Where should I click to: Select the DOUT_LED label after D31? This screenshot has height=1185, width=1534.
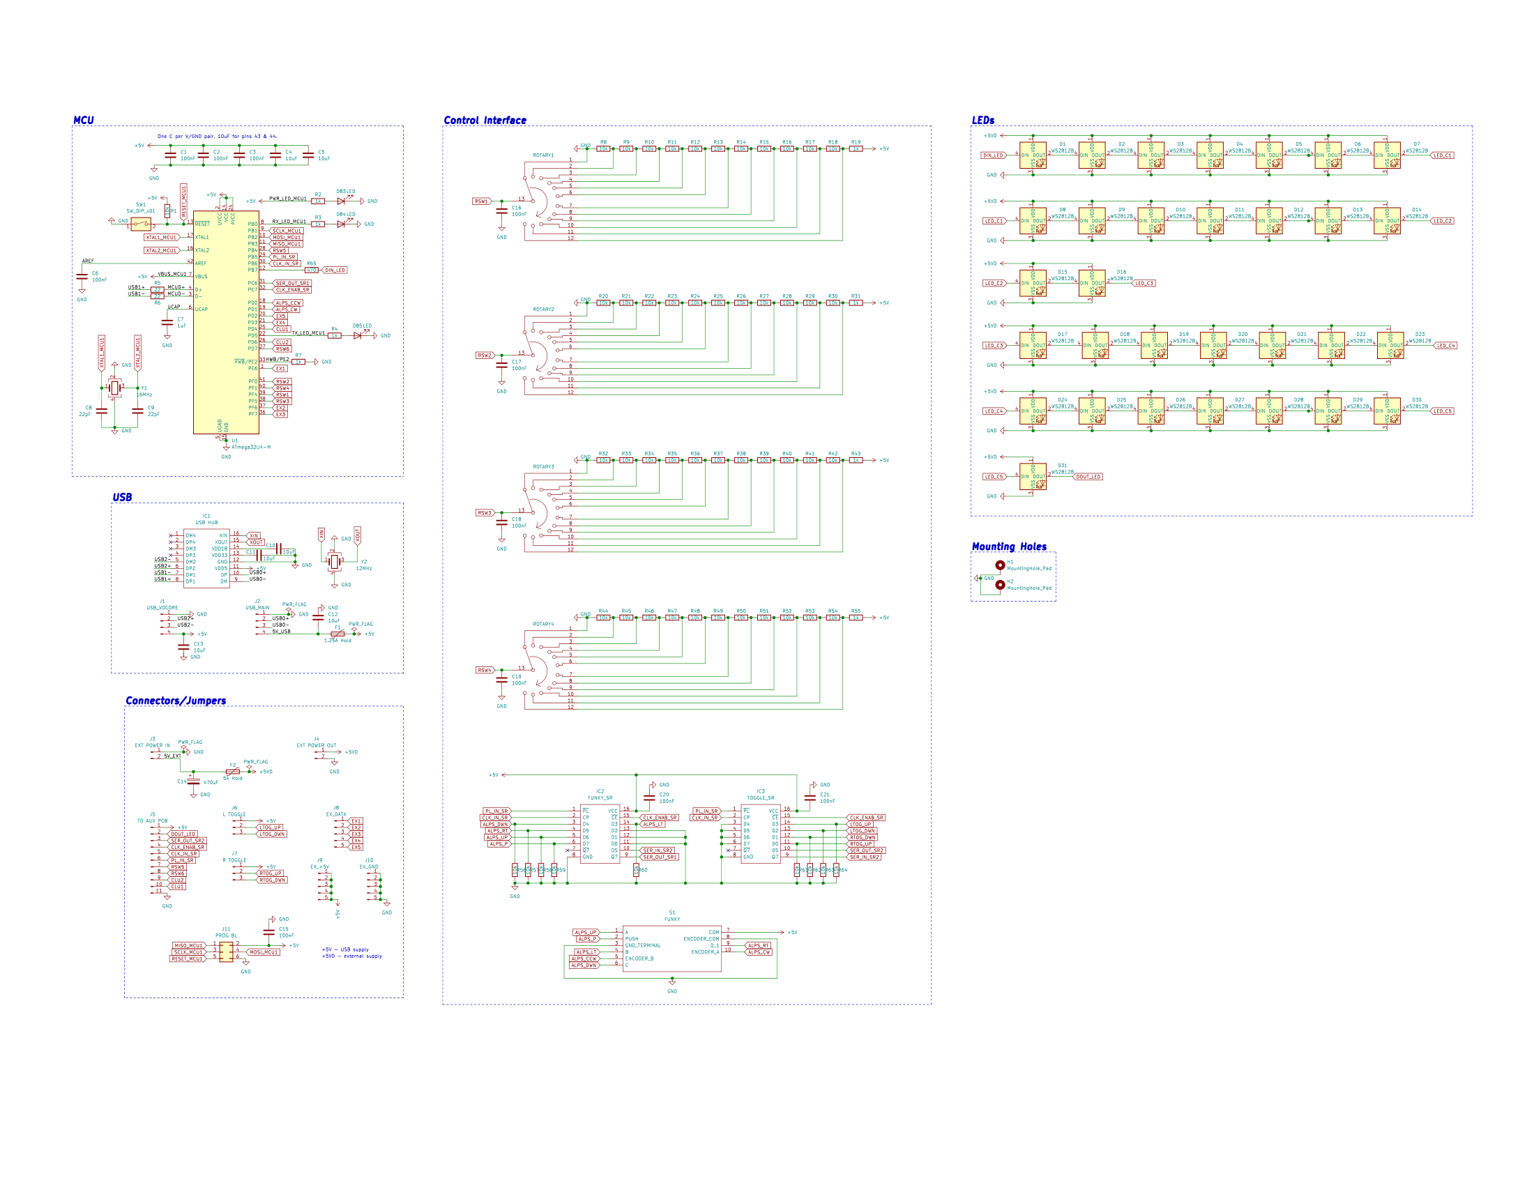coord(1088,477)
